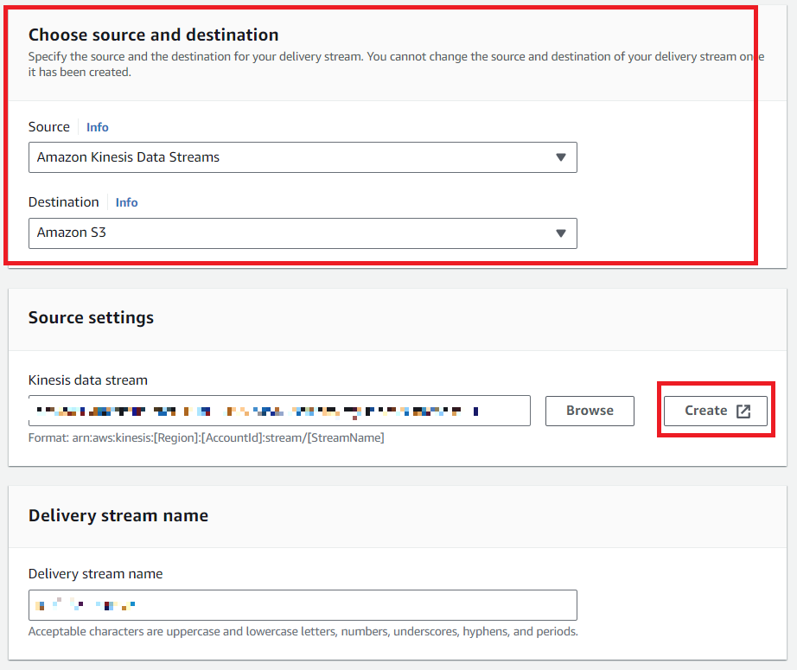
Task: Open the Info link beside Destination
Action: (127, 202)
